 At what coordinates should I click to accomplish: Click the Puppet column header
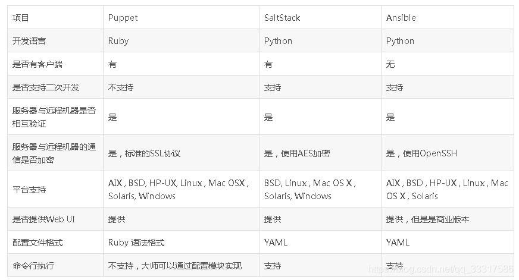(181, 17)
